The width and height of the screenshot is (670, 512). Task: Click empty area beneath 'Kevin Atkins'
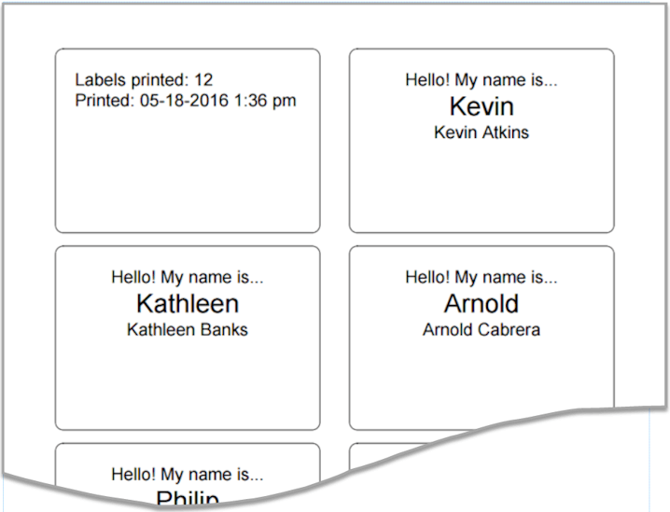[481, 187]
